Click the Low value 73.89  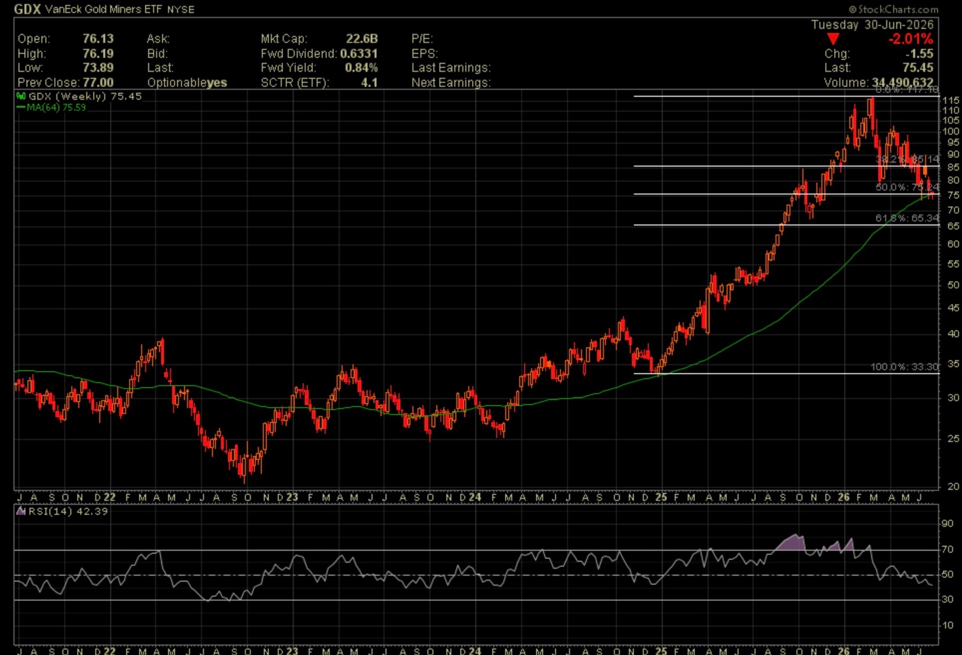pyautogui.click(x=98, y=68)
